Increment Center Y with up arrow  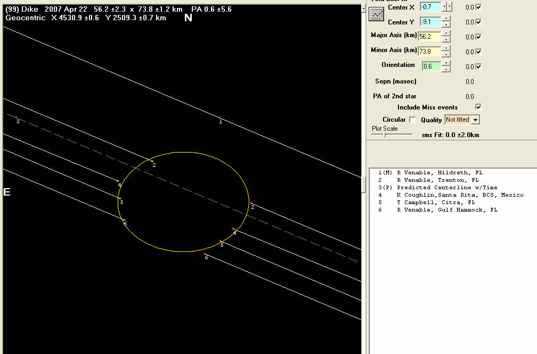446,19
